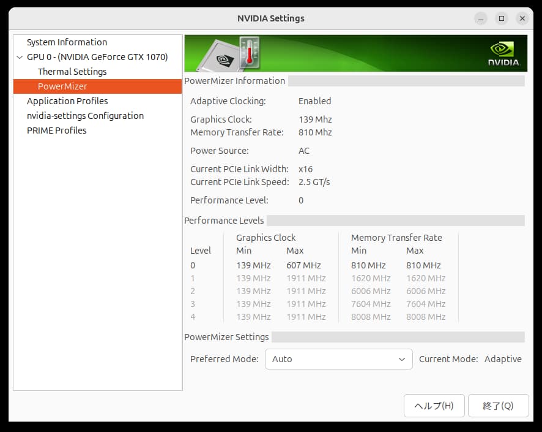Collapse the GPU 0 tree node
Screen dimensions: 542x432
(20, 57)
